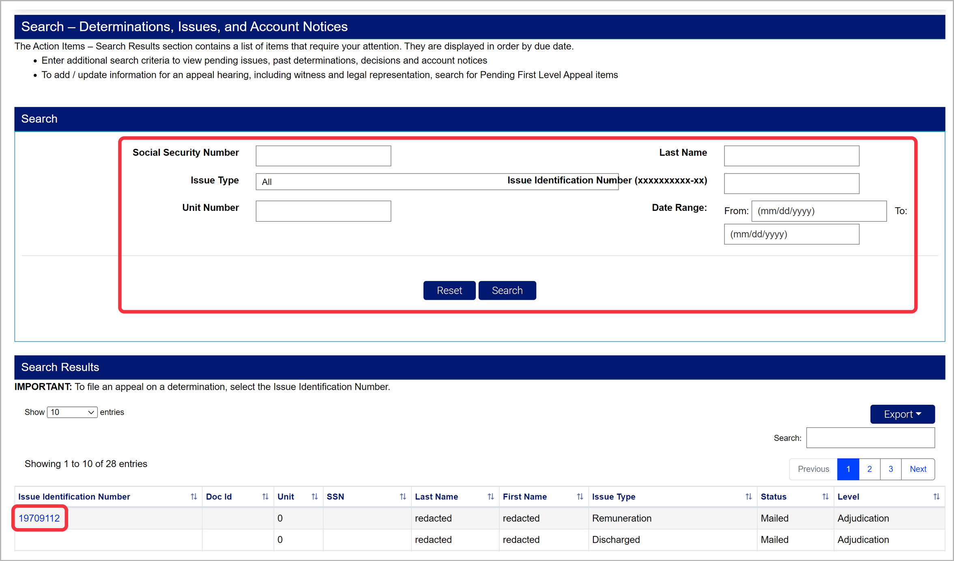Open issue number 19709112 link
The width and height of the screenshot is (954, 561).
tap(39, 518)
